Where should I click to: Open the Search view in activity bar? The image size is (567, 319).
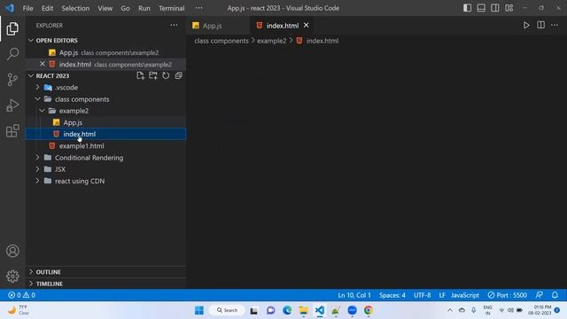click(12, 54)
